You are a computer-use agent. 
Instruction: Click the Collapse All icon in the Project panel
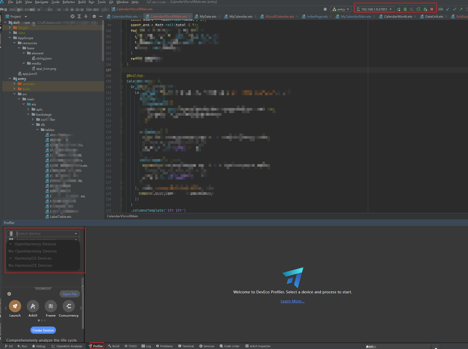pos(86,16)
